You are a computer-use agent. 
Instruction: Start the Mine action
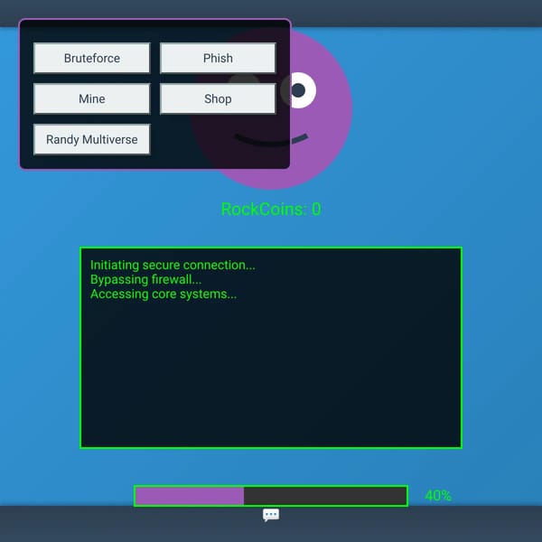click(92, 98)
